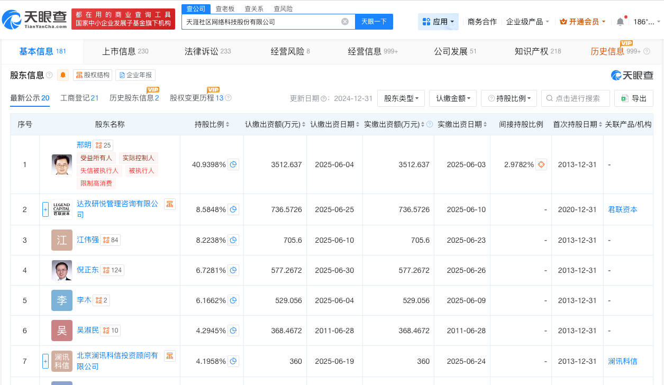Open indirect holding path icon for 2.9782%
Image resolution: width=664 pixels, height=385 pixels.
point(541,164)
